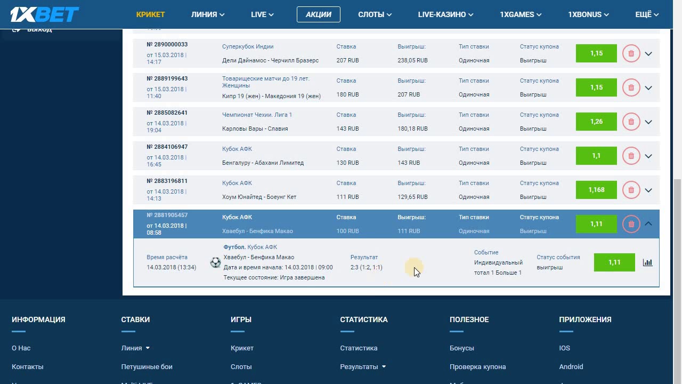This screenshot has width=682, height=384.
Task: Open Суперкубок Индии league link
Action: point(248,46)
